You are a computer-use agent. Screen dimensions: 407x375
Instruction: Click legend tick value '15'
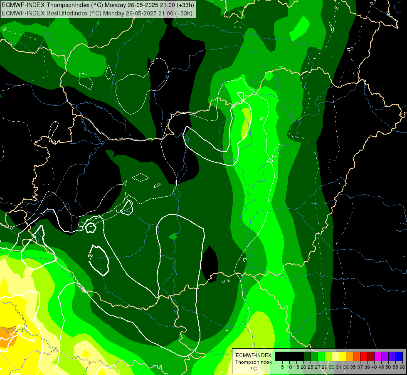296,367
